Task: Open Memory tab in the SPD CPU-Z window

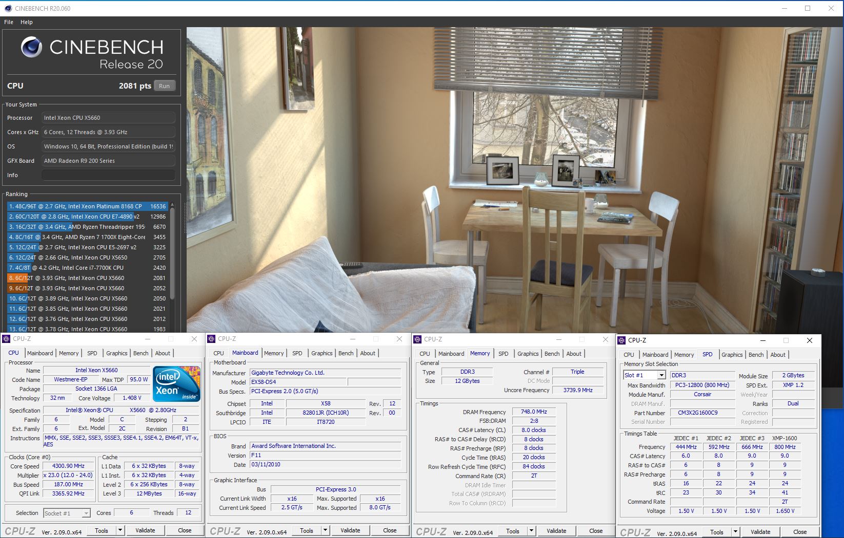Action: [684, 355]
